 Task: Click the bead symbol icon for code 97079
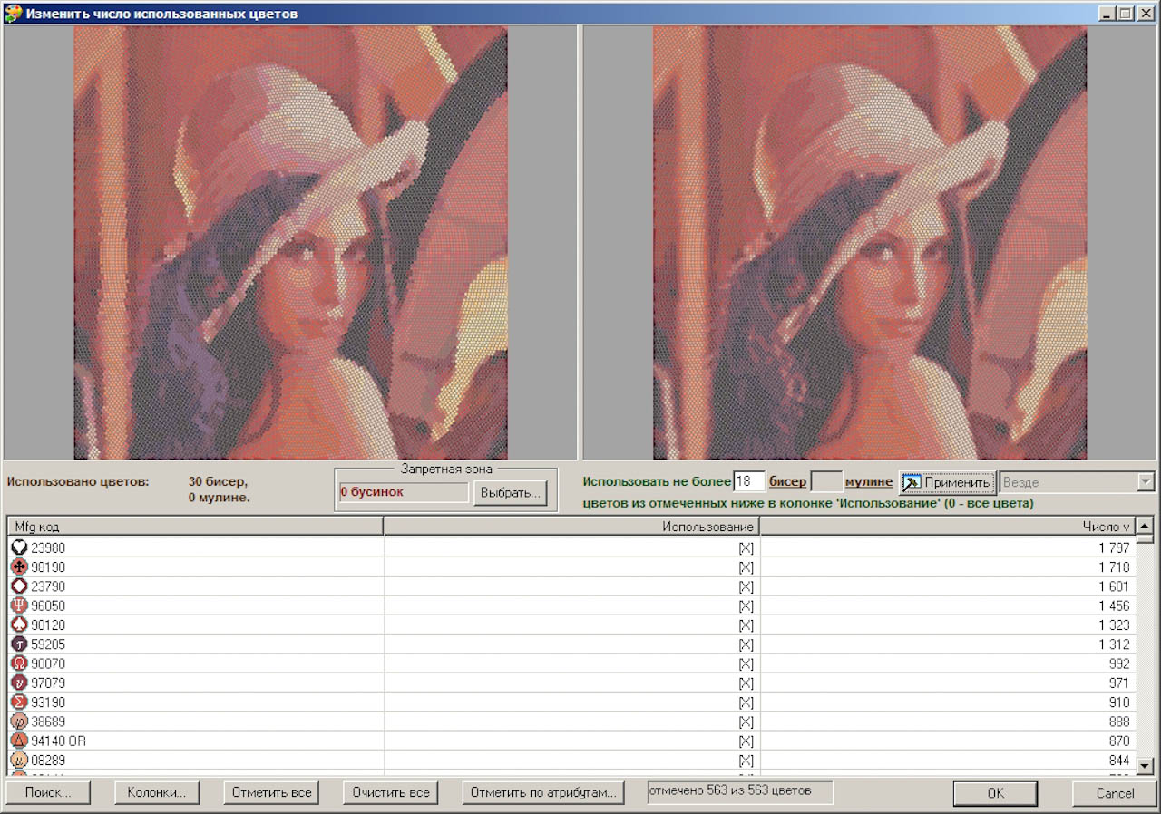[20, 683]
